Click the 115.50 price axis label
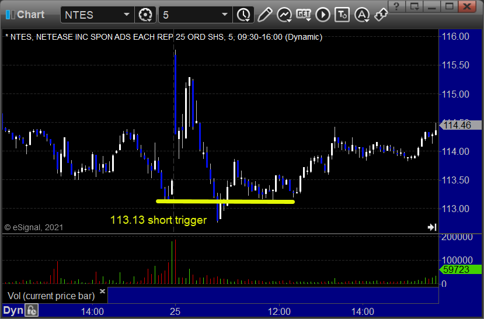 (x=455, y=65)
